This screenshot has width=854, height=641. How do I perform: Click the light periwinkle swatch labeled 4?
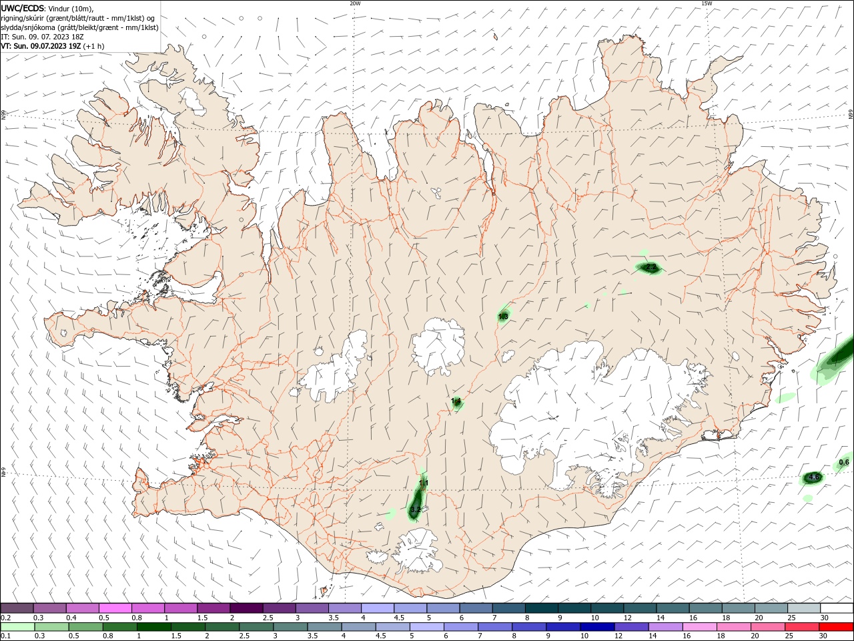(377, 608)
